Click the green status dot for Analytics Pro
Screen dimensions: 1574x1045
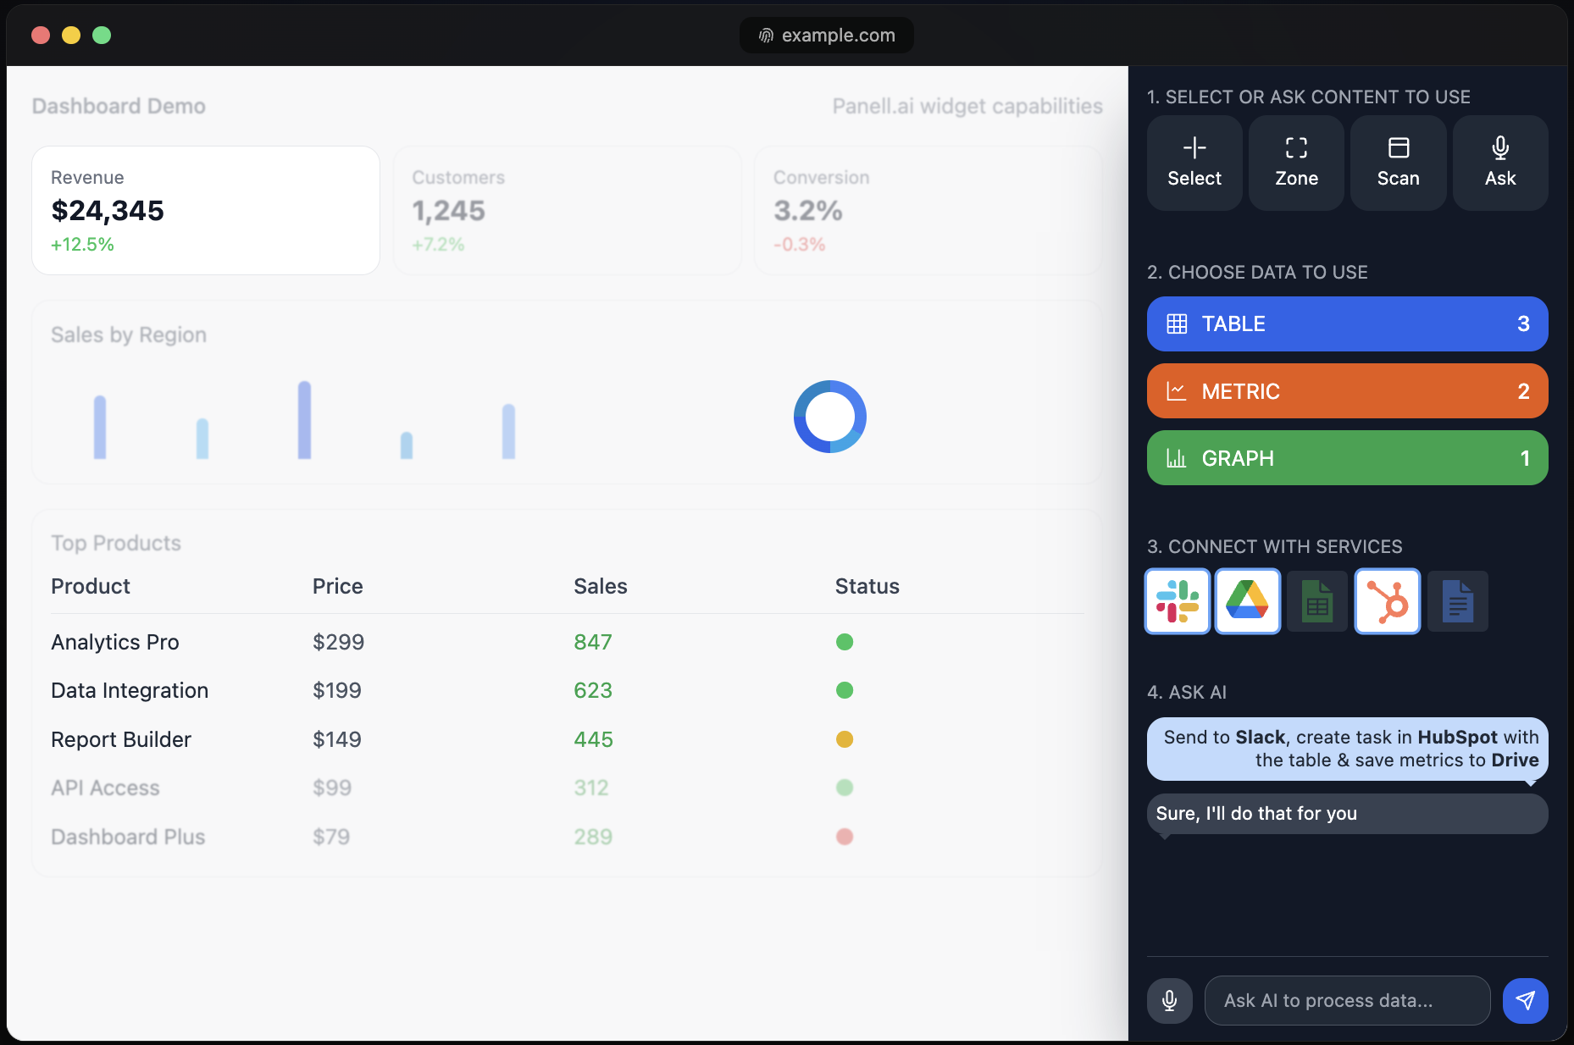pyautogui.click(x=845, y=642)
